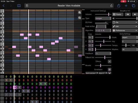Adjust operator 1 volume slider
Screen dimensions: 138x103
tap(103, 37)
